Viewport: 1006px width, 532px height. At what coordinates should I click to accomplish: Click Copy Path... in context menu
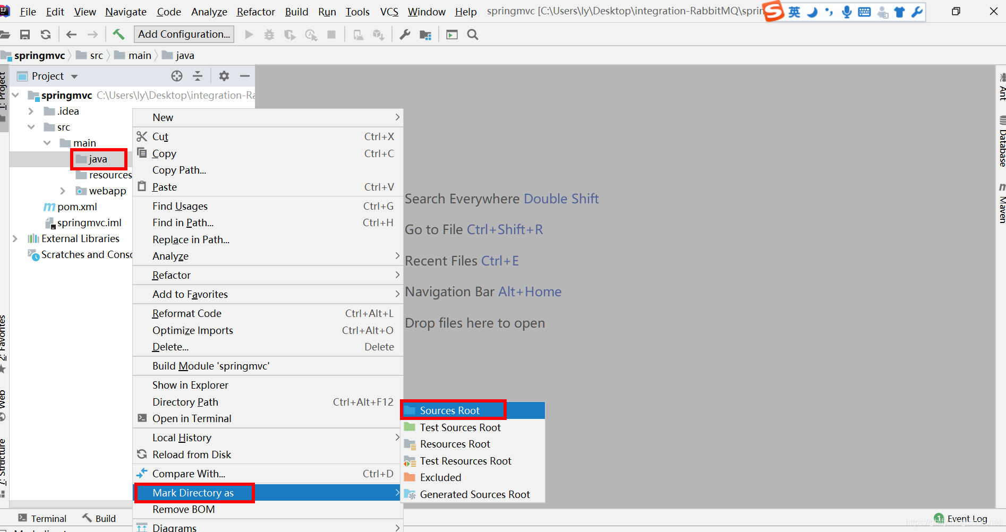(x=268, y=170)
